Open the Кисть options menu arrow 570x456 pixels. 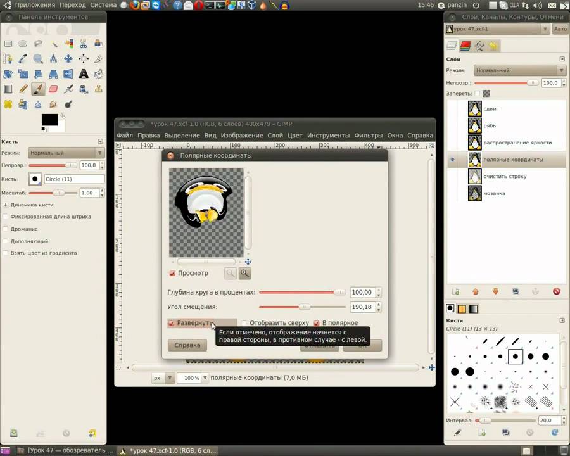[100, 141]
